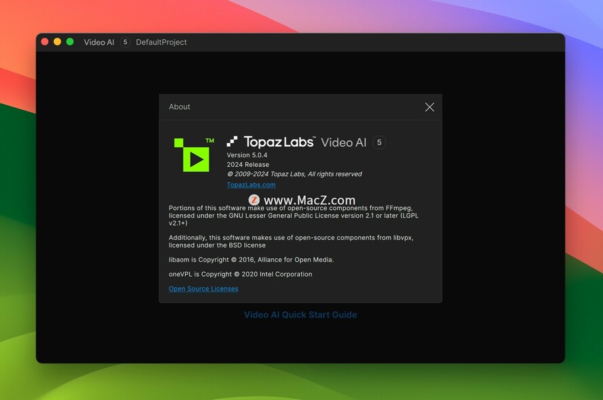Open the Video AI Quick Start Guide link

(300, 315)
